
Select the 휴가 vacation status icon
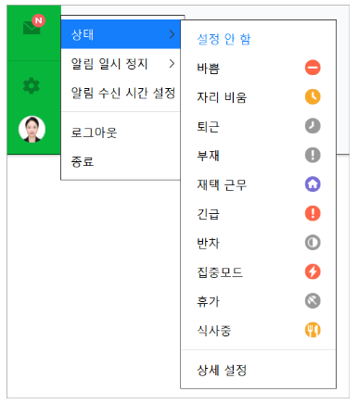click(313, 300)
